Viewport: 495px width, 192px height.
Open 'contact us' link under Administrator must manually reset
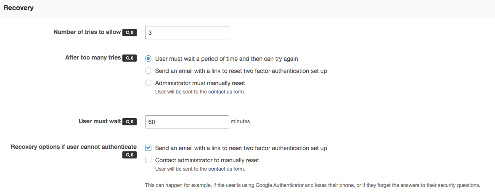220,92
